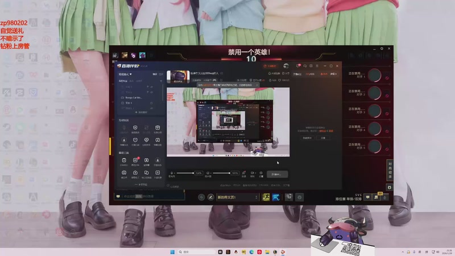
Task: Switch to portrait layout toggle beside 常规模式
Action: (161, 75)
